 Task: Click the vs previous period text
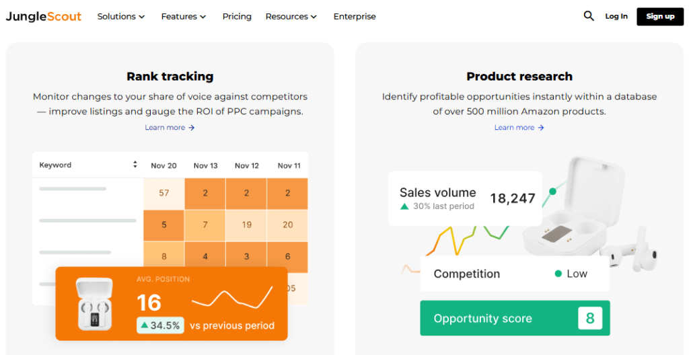[x=232, y=325]
